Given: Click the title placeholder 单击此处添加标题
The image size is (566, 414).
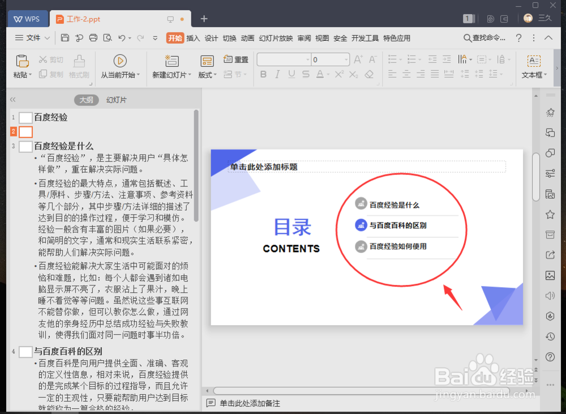Looking at the screenshot, I should (x=367, y=167).
